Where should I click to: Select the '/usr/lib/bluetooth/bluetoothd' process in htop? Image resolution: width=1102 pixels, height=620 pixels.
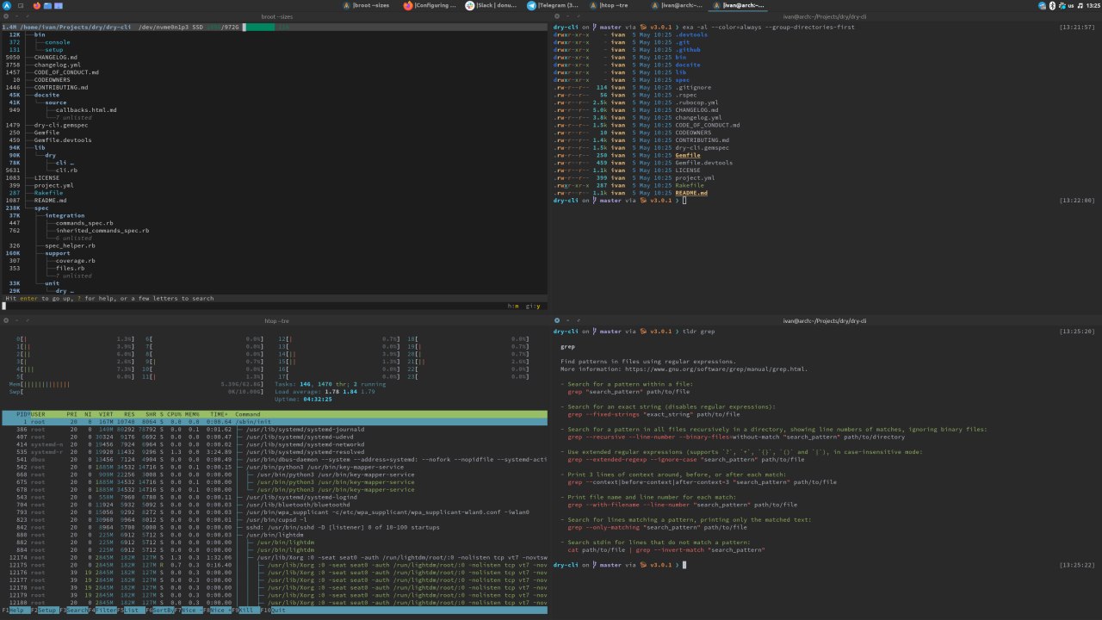pyautogui.click(x=275, y=505)
